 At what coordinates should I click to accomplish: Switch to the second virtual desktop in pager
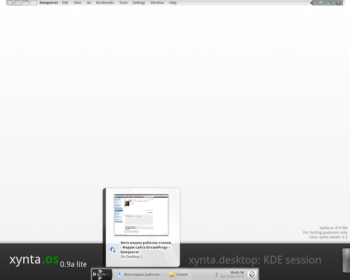pyautogui.click(x=18, y=3)
